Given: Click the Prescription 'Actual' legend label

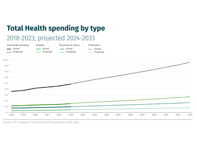Looking at the screenshot, I should (97, 49).
